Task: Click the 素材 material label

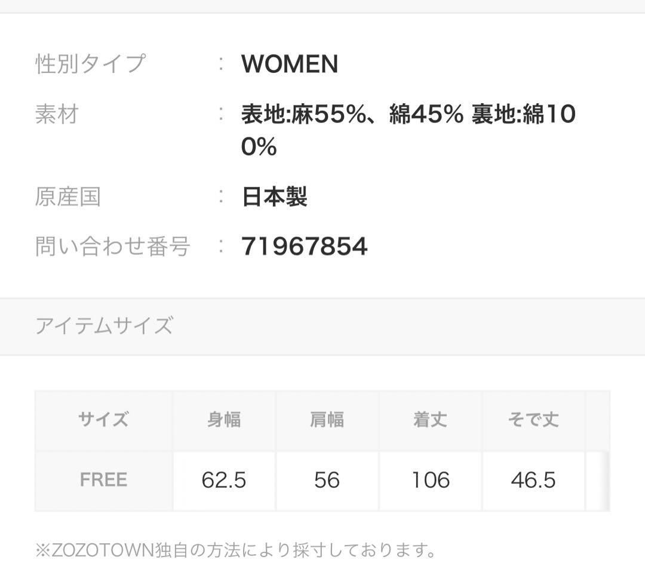Action: pos(57,114)
